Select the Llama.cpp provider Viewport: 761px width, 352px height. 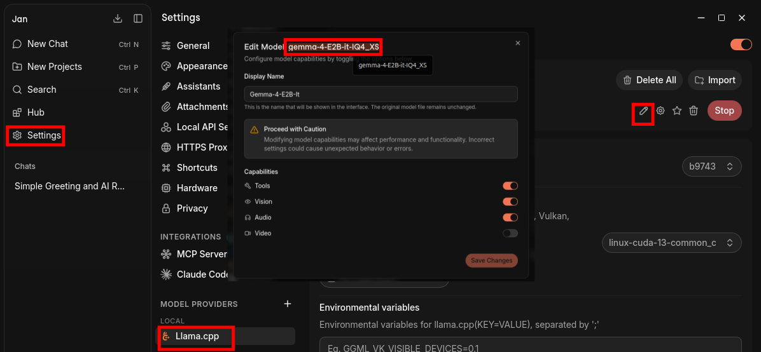point(226,337)
